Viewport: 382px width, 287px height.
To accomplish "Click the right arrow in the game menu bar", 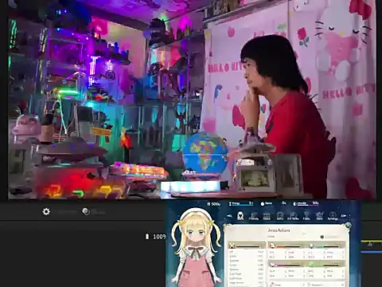I will (344, 216).
